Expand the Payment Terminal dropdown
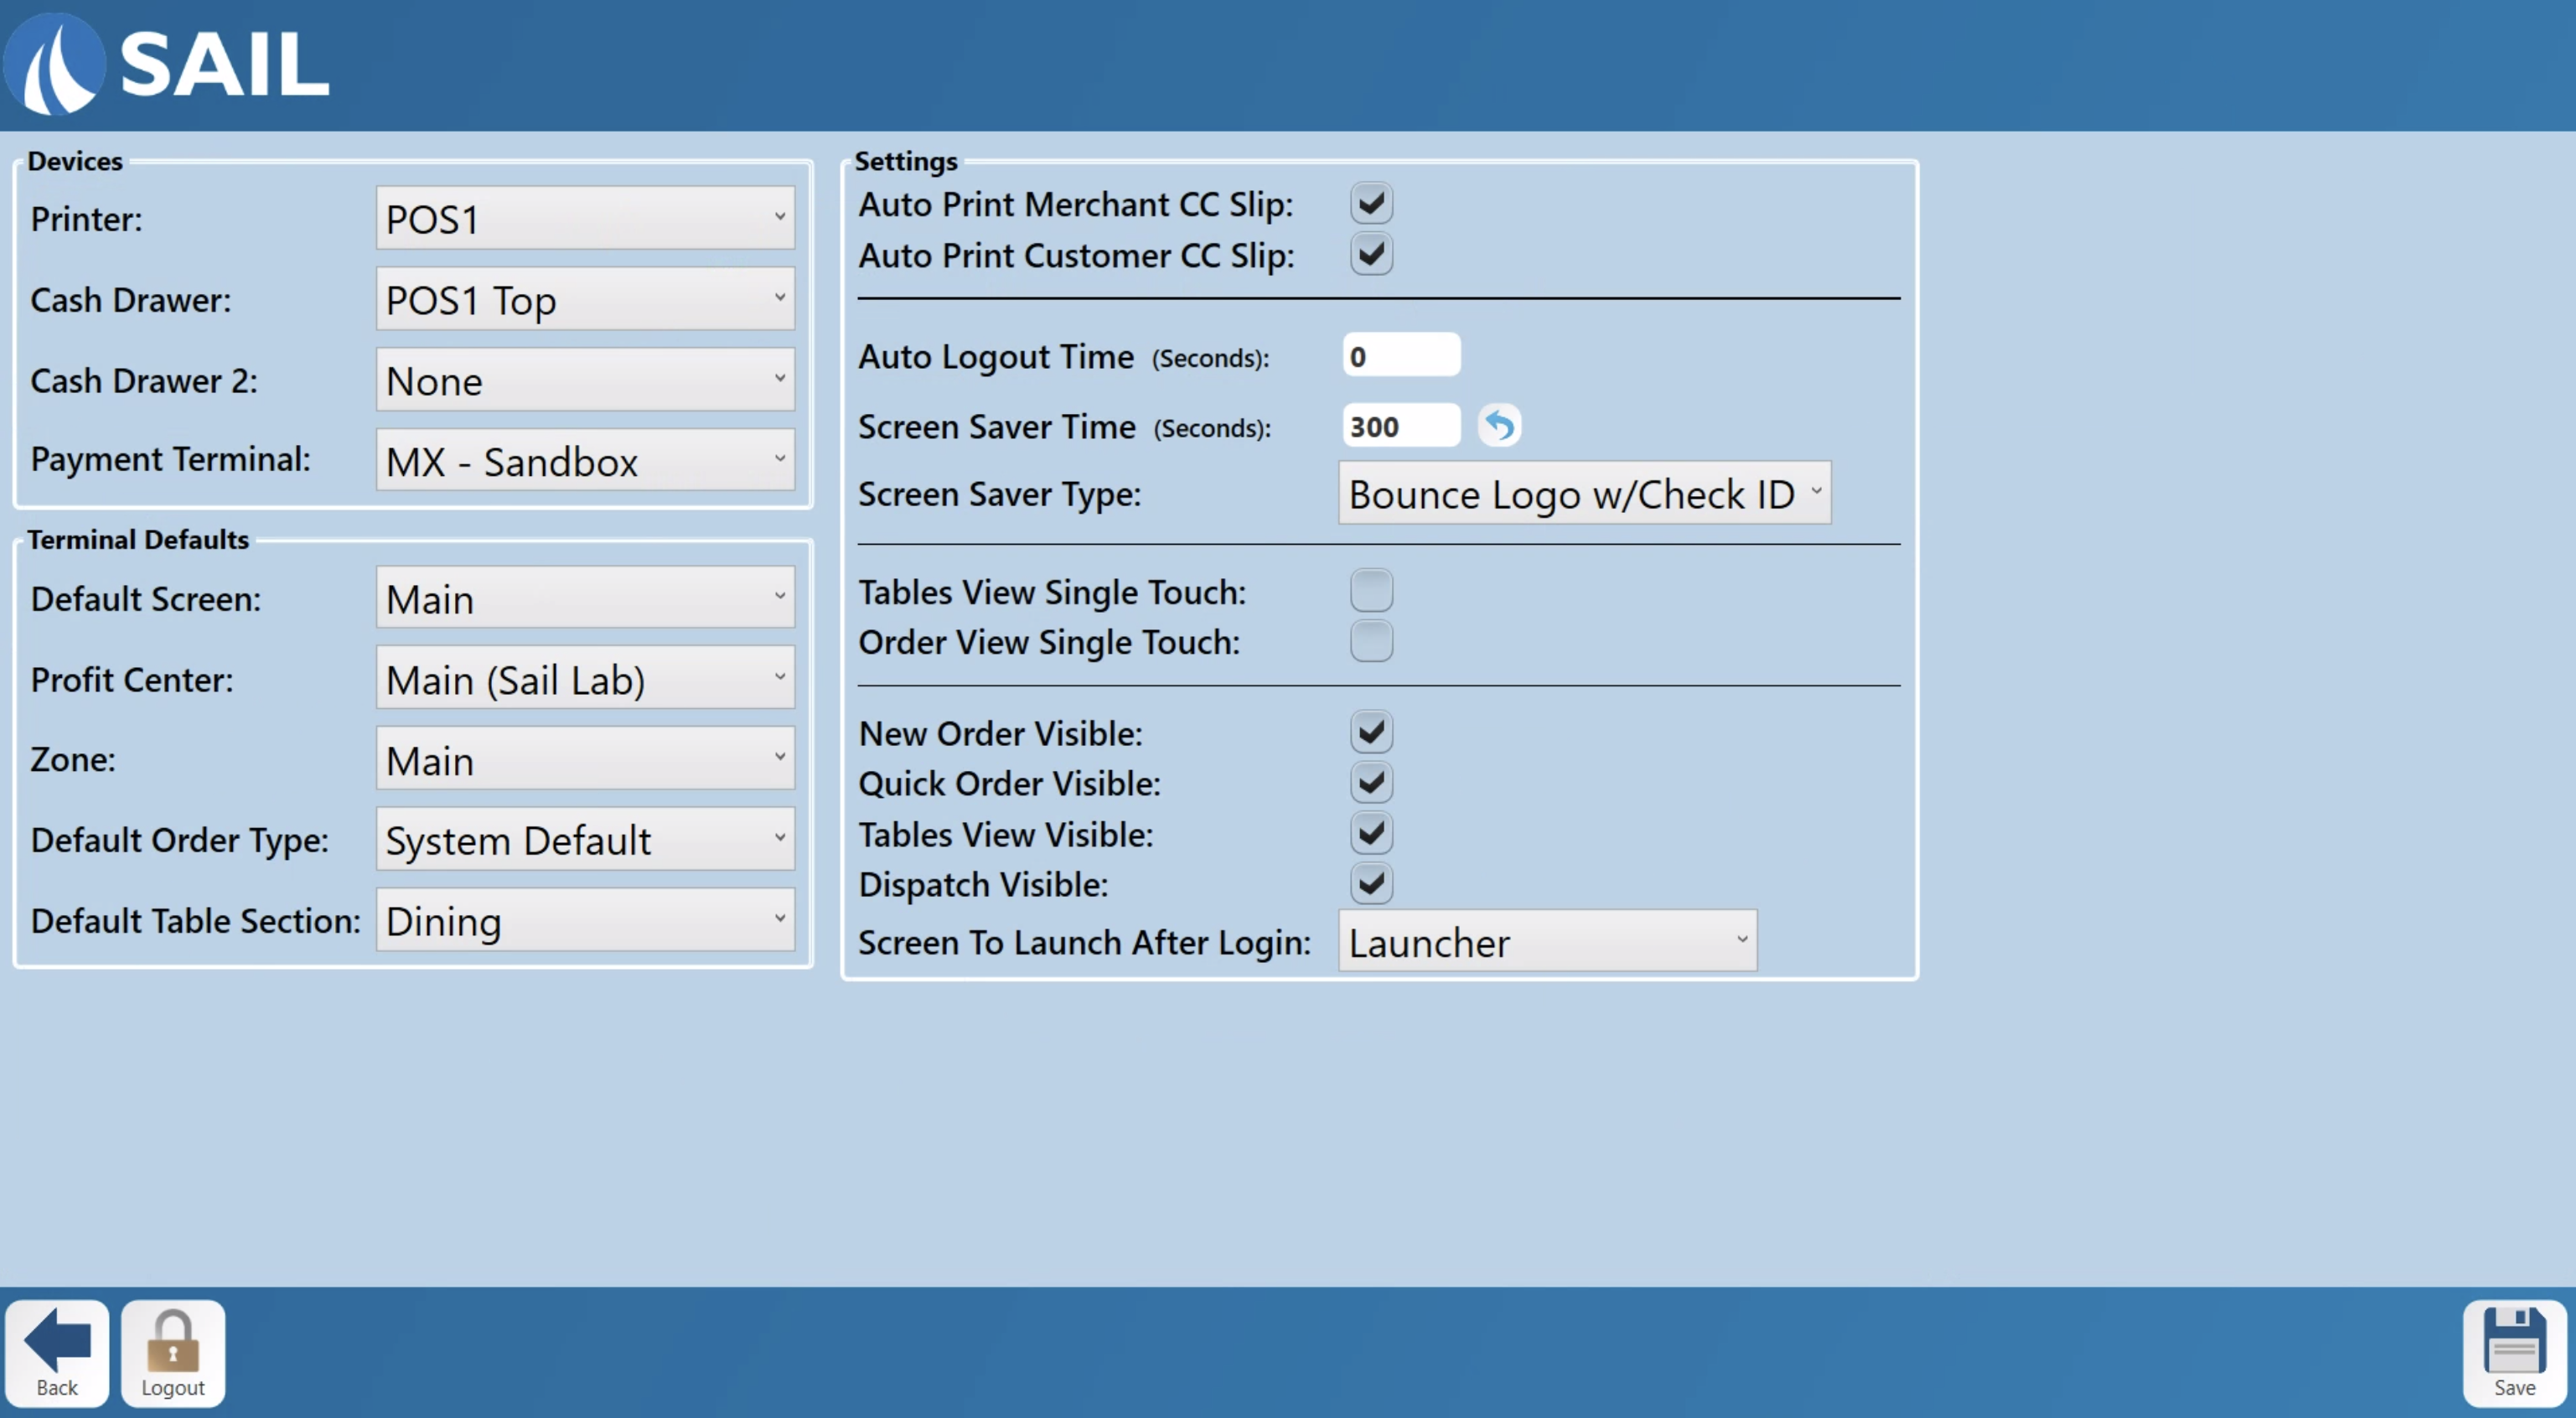 [x=585, y=461]
